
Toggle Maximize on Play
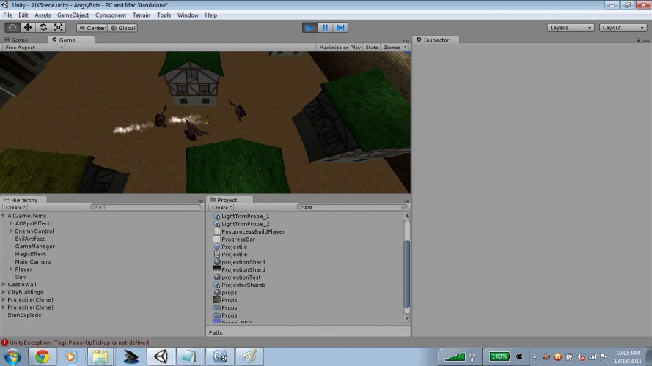pos(340,48)
